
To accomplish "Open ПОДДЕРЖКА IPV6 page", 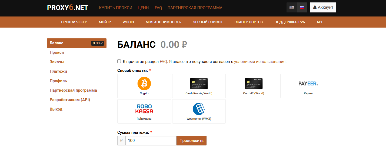I will (x=289, y=22).
